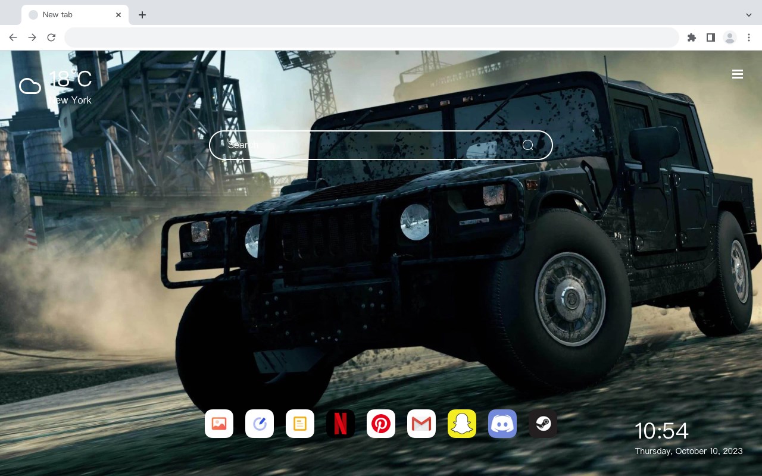Open Chrome's three-dot menu
The height and width of the screenshot is (476, 762).
point(749,37)
